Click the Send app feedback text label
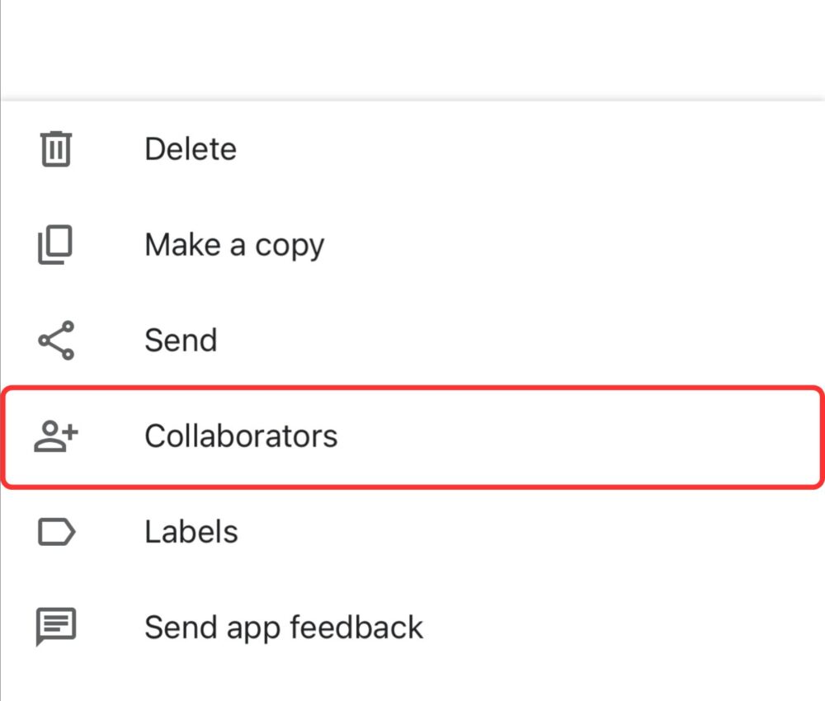 point(284,628)
